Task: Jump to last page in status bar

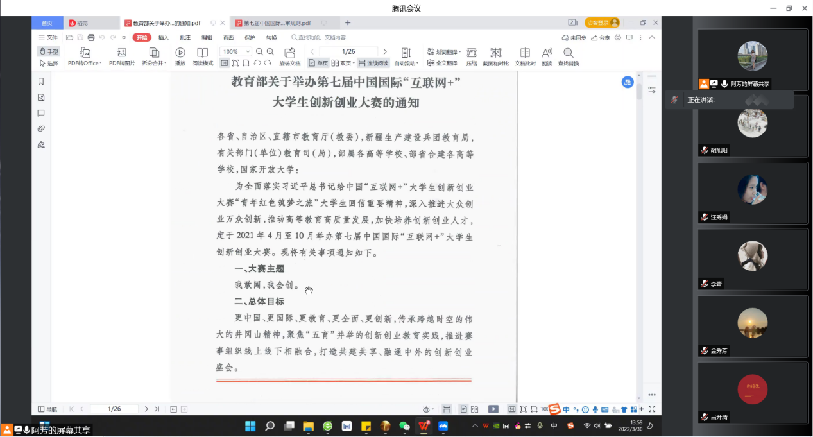Action: click(x=157, y=409)
